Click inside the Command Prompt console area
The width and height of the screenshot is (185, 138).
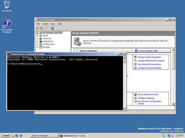pos(65,83)
